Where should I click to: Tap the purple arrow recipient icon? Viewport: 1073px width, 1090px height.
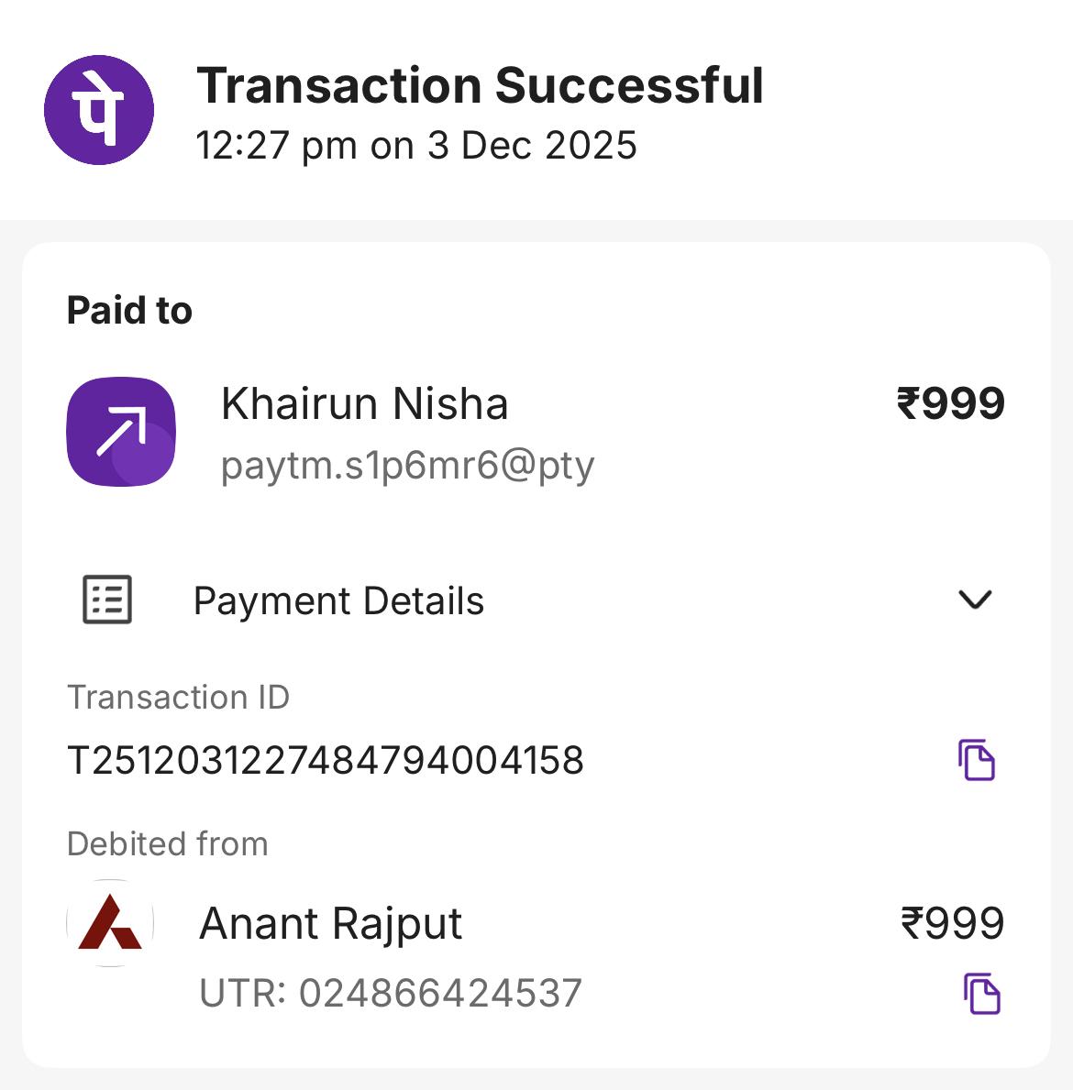pos(121,431)
